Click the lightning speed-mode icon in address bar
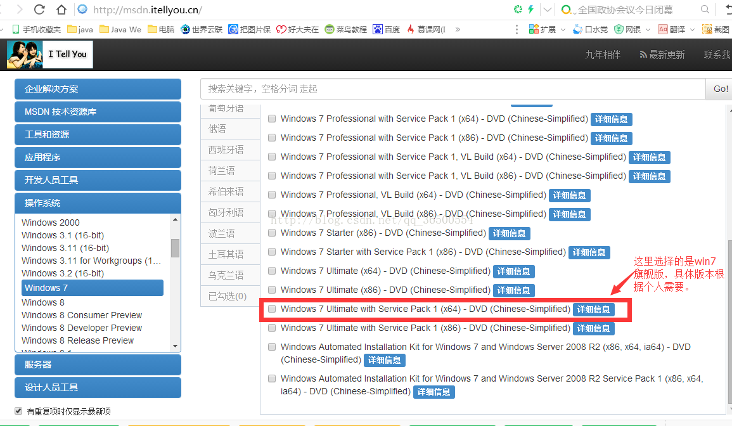 [531, 10]
